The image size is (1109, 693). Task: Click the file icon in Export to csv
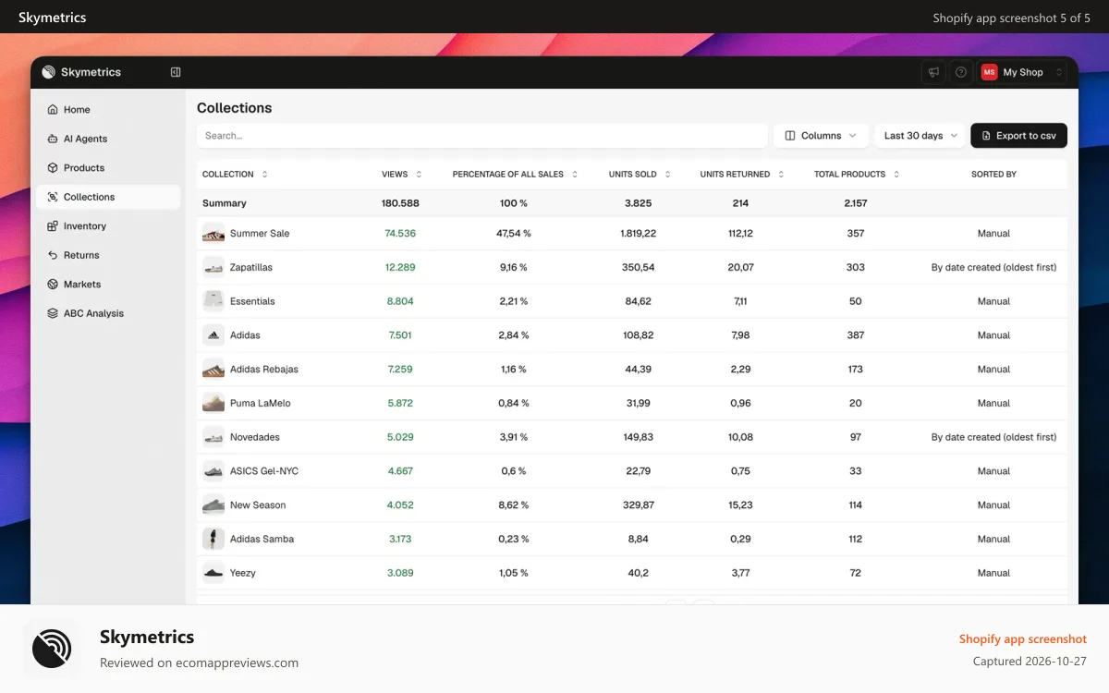[986, 136]
